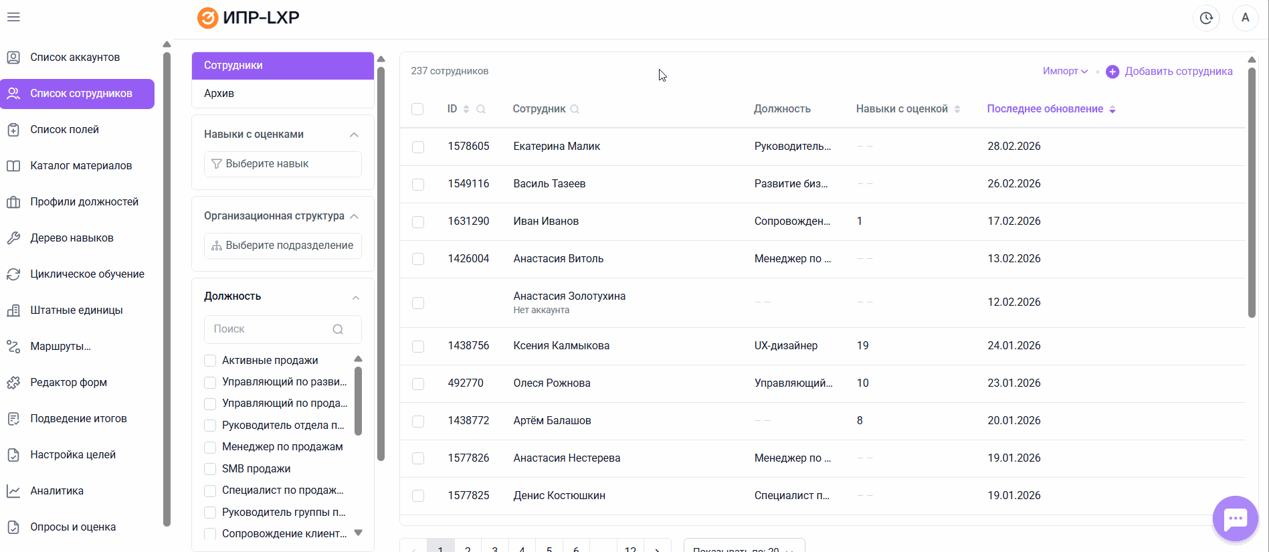1269x552 pixels.
Task: Click Добавить сотрудника button
Action: [x=1169, y=72]
